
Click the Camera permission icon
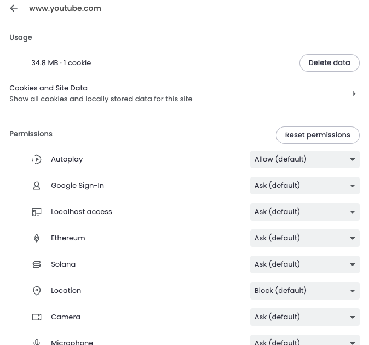pyautogui.click(x=37, y=317)
